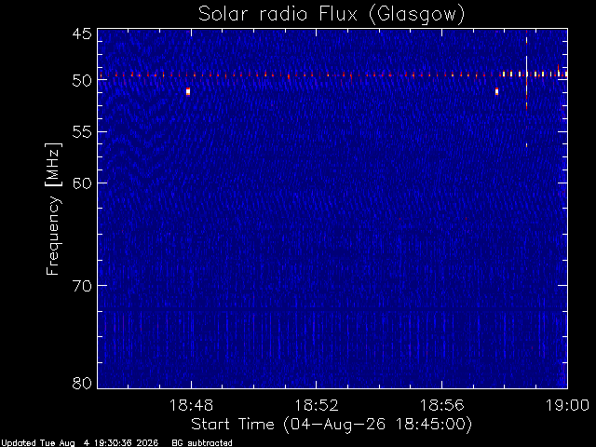Image resolution: width=596 pixels, height=447 pixels.
Task: Click the BG subtracted footer note
Action: [202, 443]
